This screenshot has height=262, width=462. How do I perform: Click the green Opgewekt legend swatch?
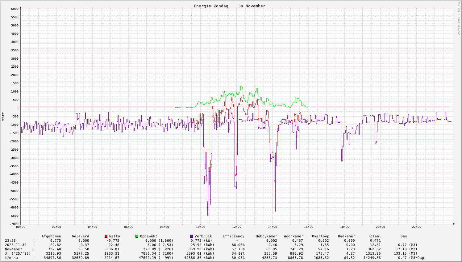(137, 236)
